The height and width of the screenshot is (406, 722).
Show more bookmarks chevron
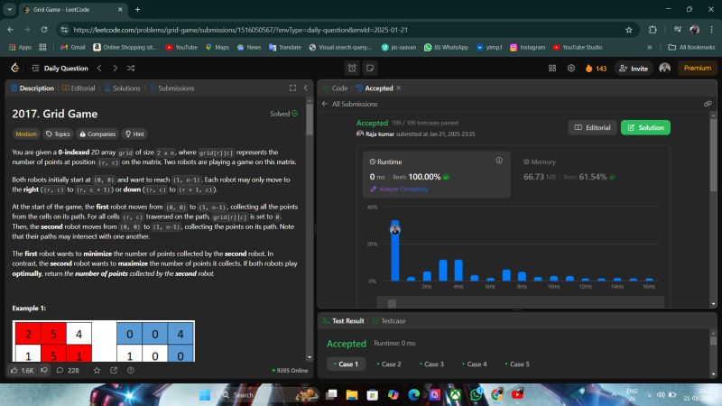(x=649, y=47)
